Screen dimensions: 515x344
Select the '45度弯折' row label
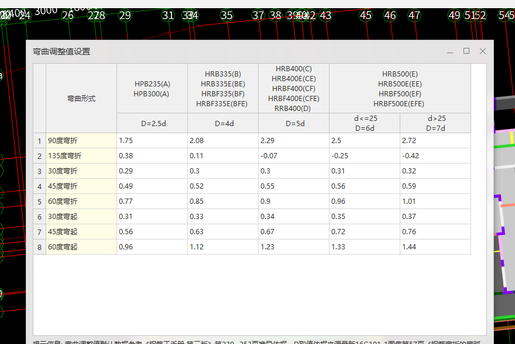click(81, 186)
